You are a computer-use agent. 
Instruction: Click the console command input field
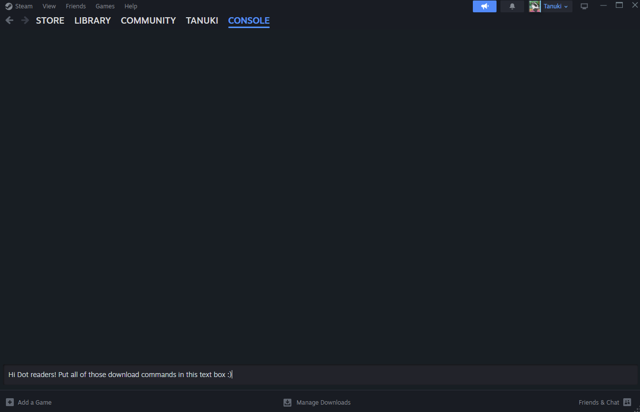click(320, 375)
